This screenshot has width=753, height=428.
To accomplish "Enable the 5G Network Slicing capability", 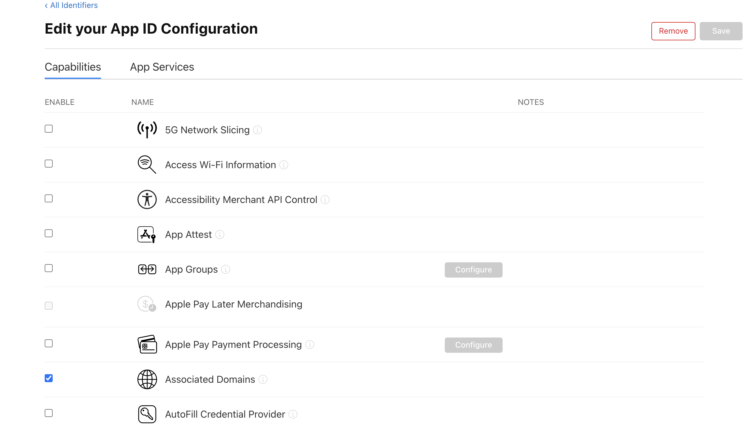I will point(48,129).
